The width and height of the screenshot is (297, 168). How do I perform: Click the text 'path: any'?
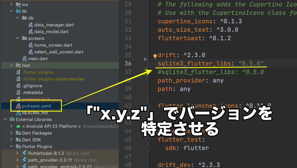(174, 89)
